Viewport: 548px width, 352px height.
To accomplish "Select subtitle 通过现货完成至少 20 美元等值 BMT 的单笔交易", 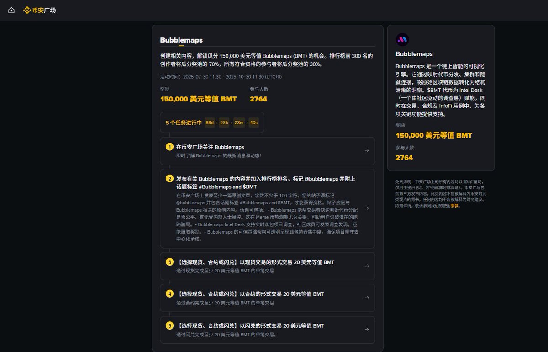I will [x=225, y=271].
